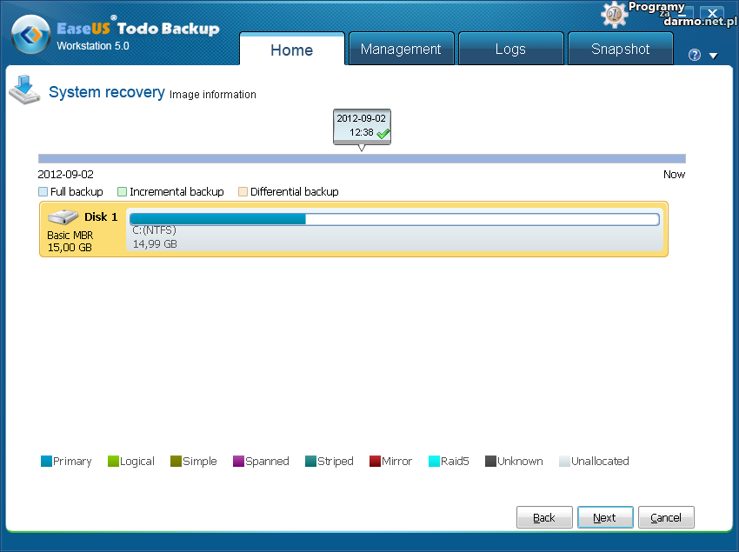Click the Back button
The image size is (739, 552).
544,517
